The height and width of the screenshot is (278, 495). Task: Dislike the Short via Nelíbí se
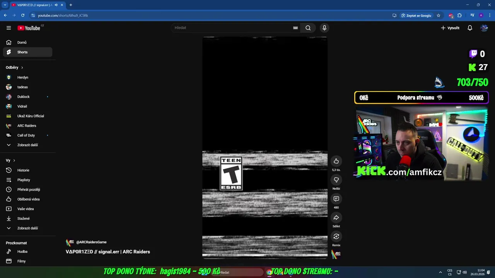(336, 180)
